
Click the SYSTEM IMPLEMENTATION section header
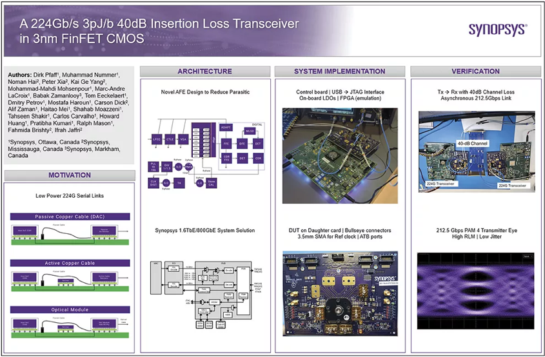coord(339,71)
